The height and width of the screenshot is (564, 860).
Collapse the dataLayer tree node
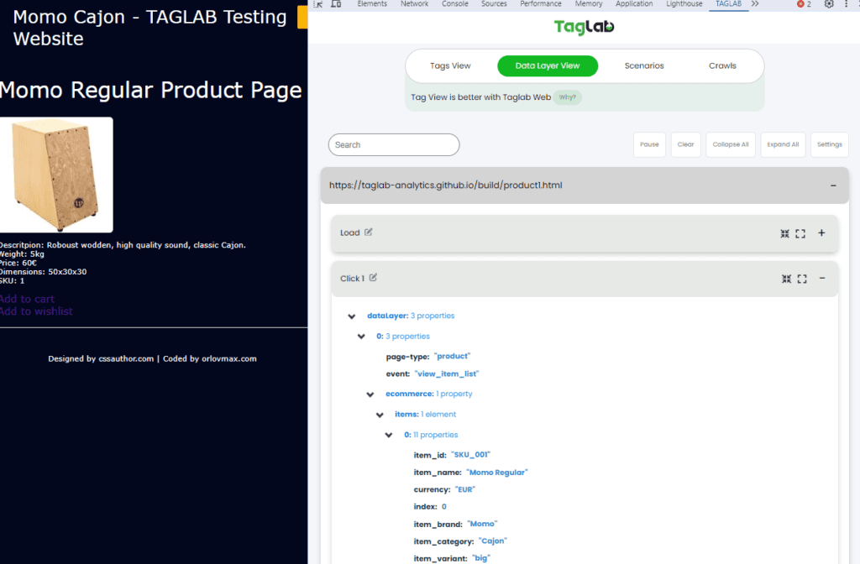pos(352,316)
